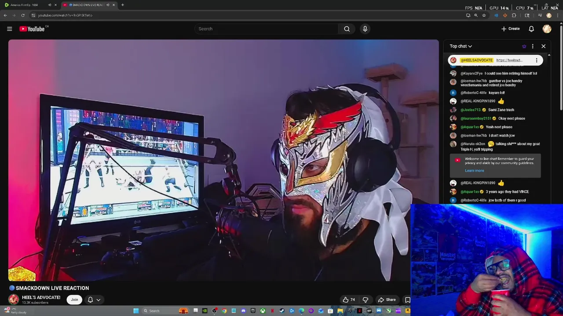
Task: Click @Jcelee713 username in chat
Action: [x=471, y=110]
